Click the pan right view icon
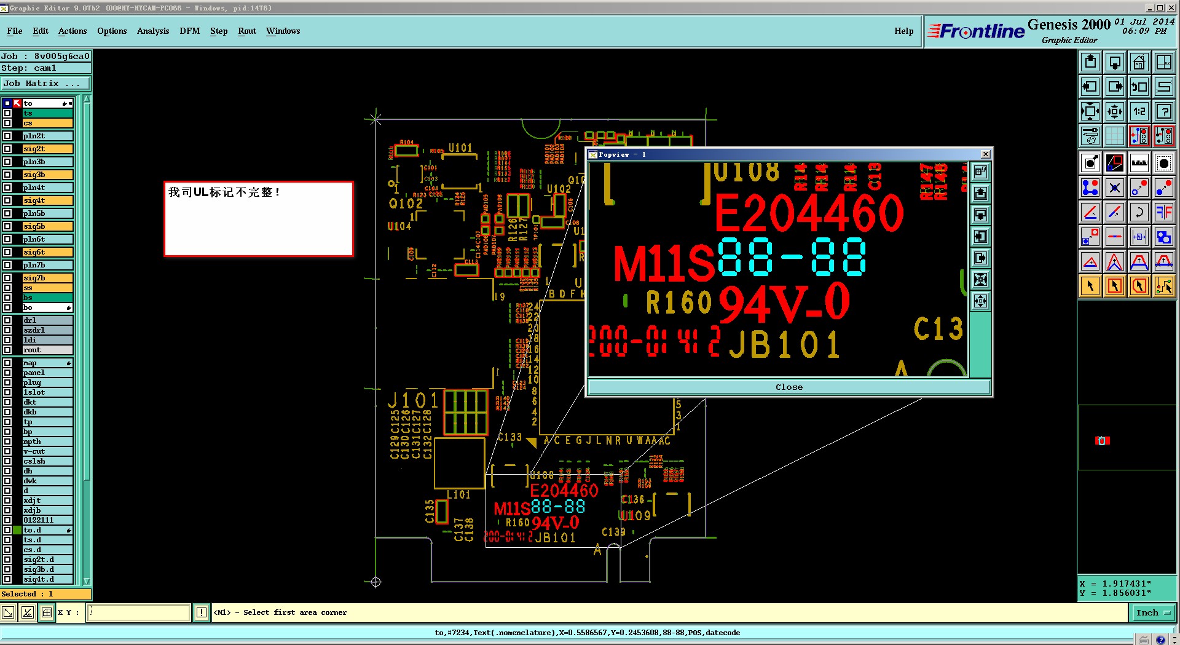This screenshot has width=1180, height=645. click(x=1115, y=87)
